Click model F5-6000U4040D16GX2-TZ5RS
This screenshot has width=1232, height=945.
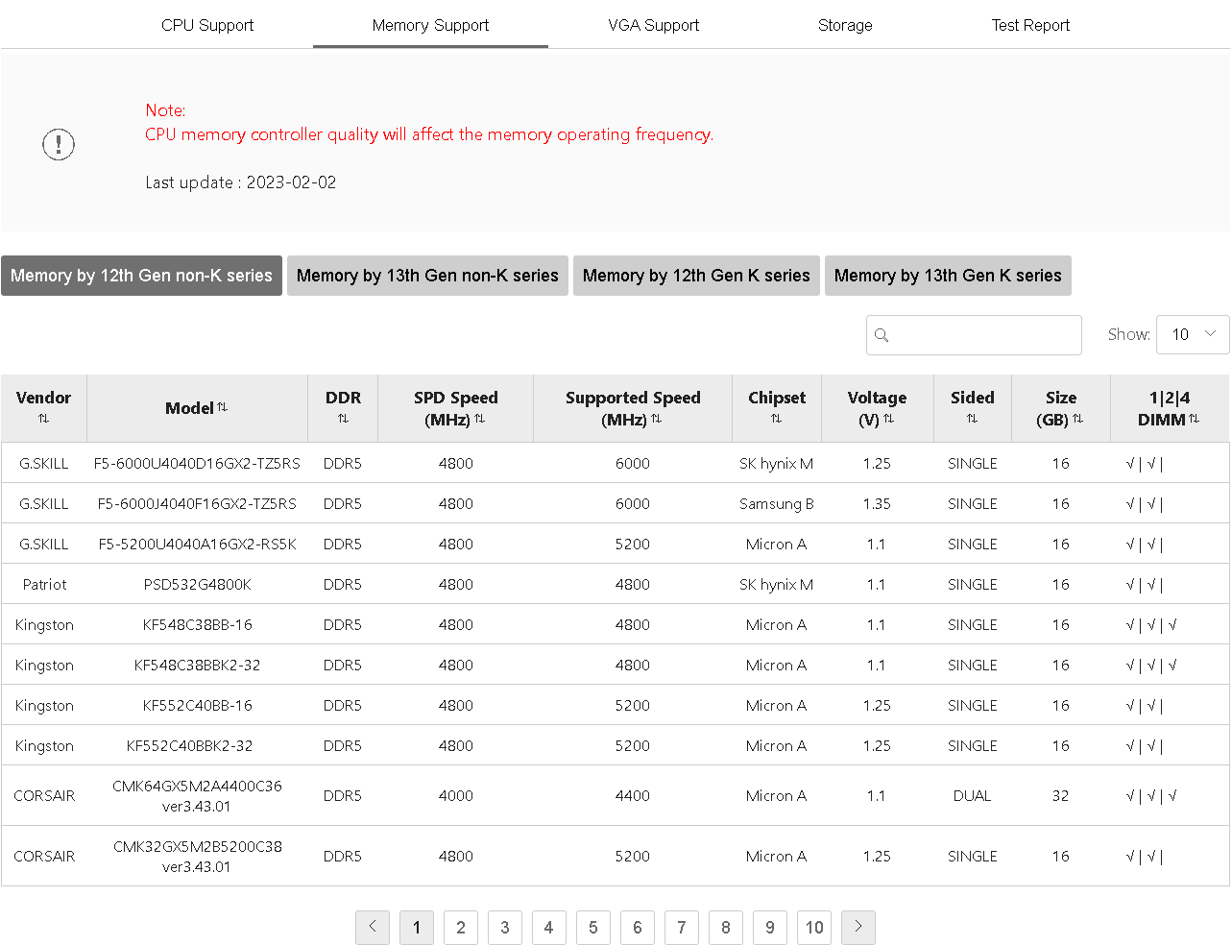tap(197, 464)
